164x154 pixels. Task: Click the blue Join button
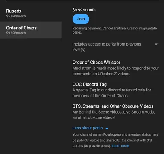coord(81,19)
